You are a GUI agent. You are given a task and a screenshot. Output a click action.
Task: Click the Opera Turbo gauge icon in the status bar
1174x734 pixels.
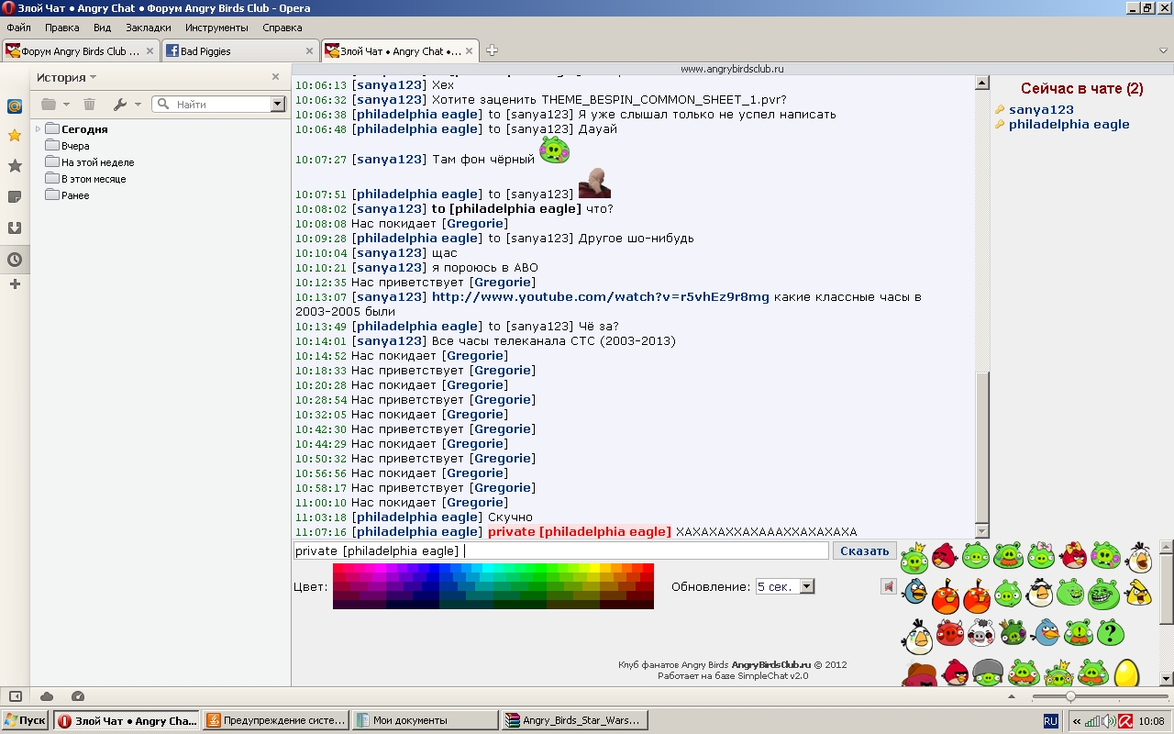pos(78,696)
